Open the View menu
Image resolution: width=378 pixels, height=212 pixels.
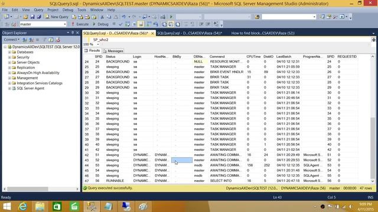click(x=26, y=10)
